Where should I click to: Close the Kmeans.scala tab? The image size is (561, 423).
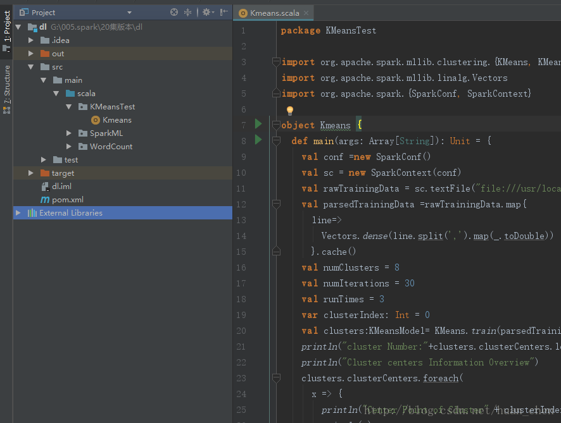click(x=306, y=13)
